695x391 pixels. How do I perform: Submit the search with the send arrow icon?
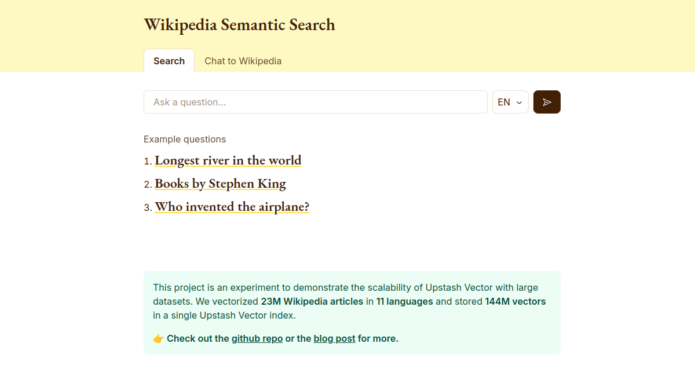[547, 102]
